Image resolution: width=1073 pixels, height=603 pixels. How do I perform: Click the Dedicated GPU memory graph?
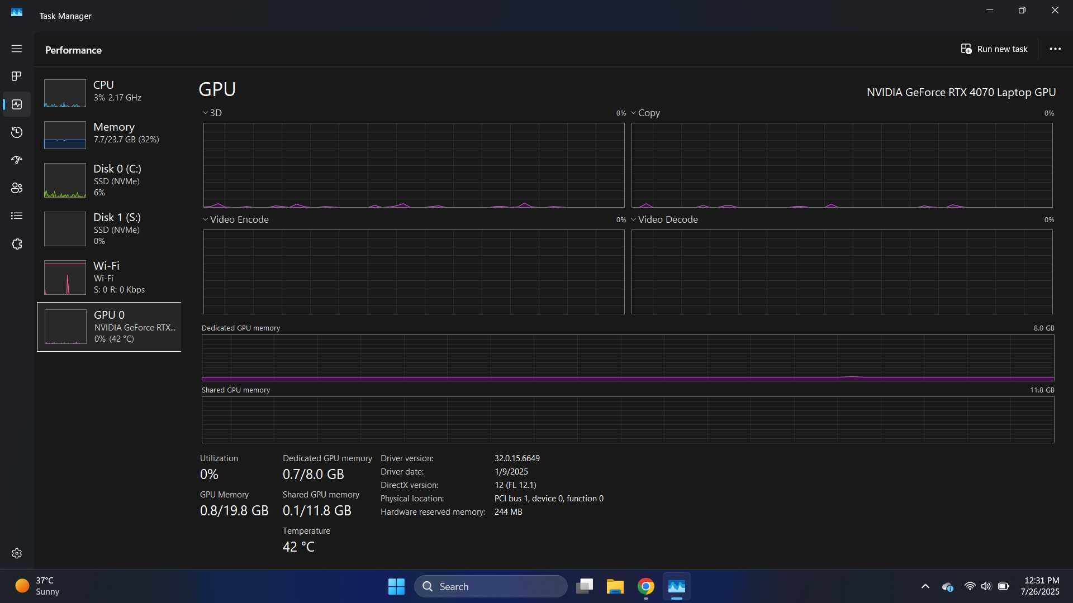point(628,358)
